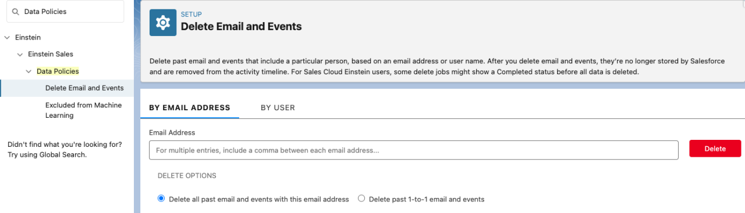Switch to the By Email Address tab

coord(190,107)
